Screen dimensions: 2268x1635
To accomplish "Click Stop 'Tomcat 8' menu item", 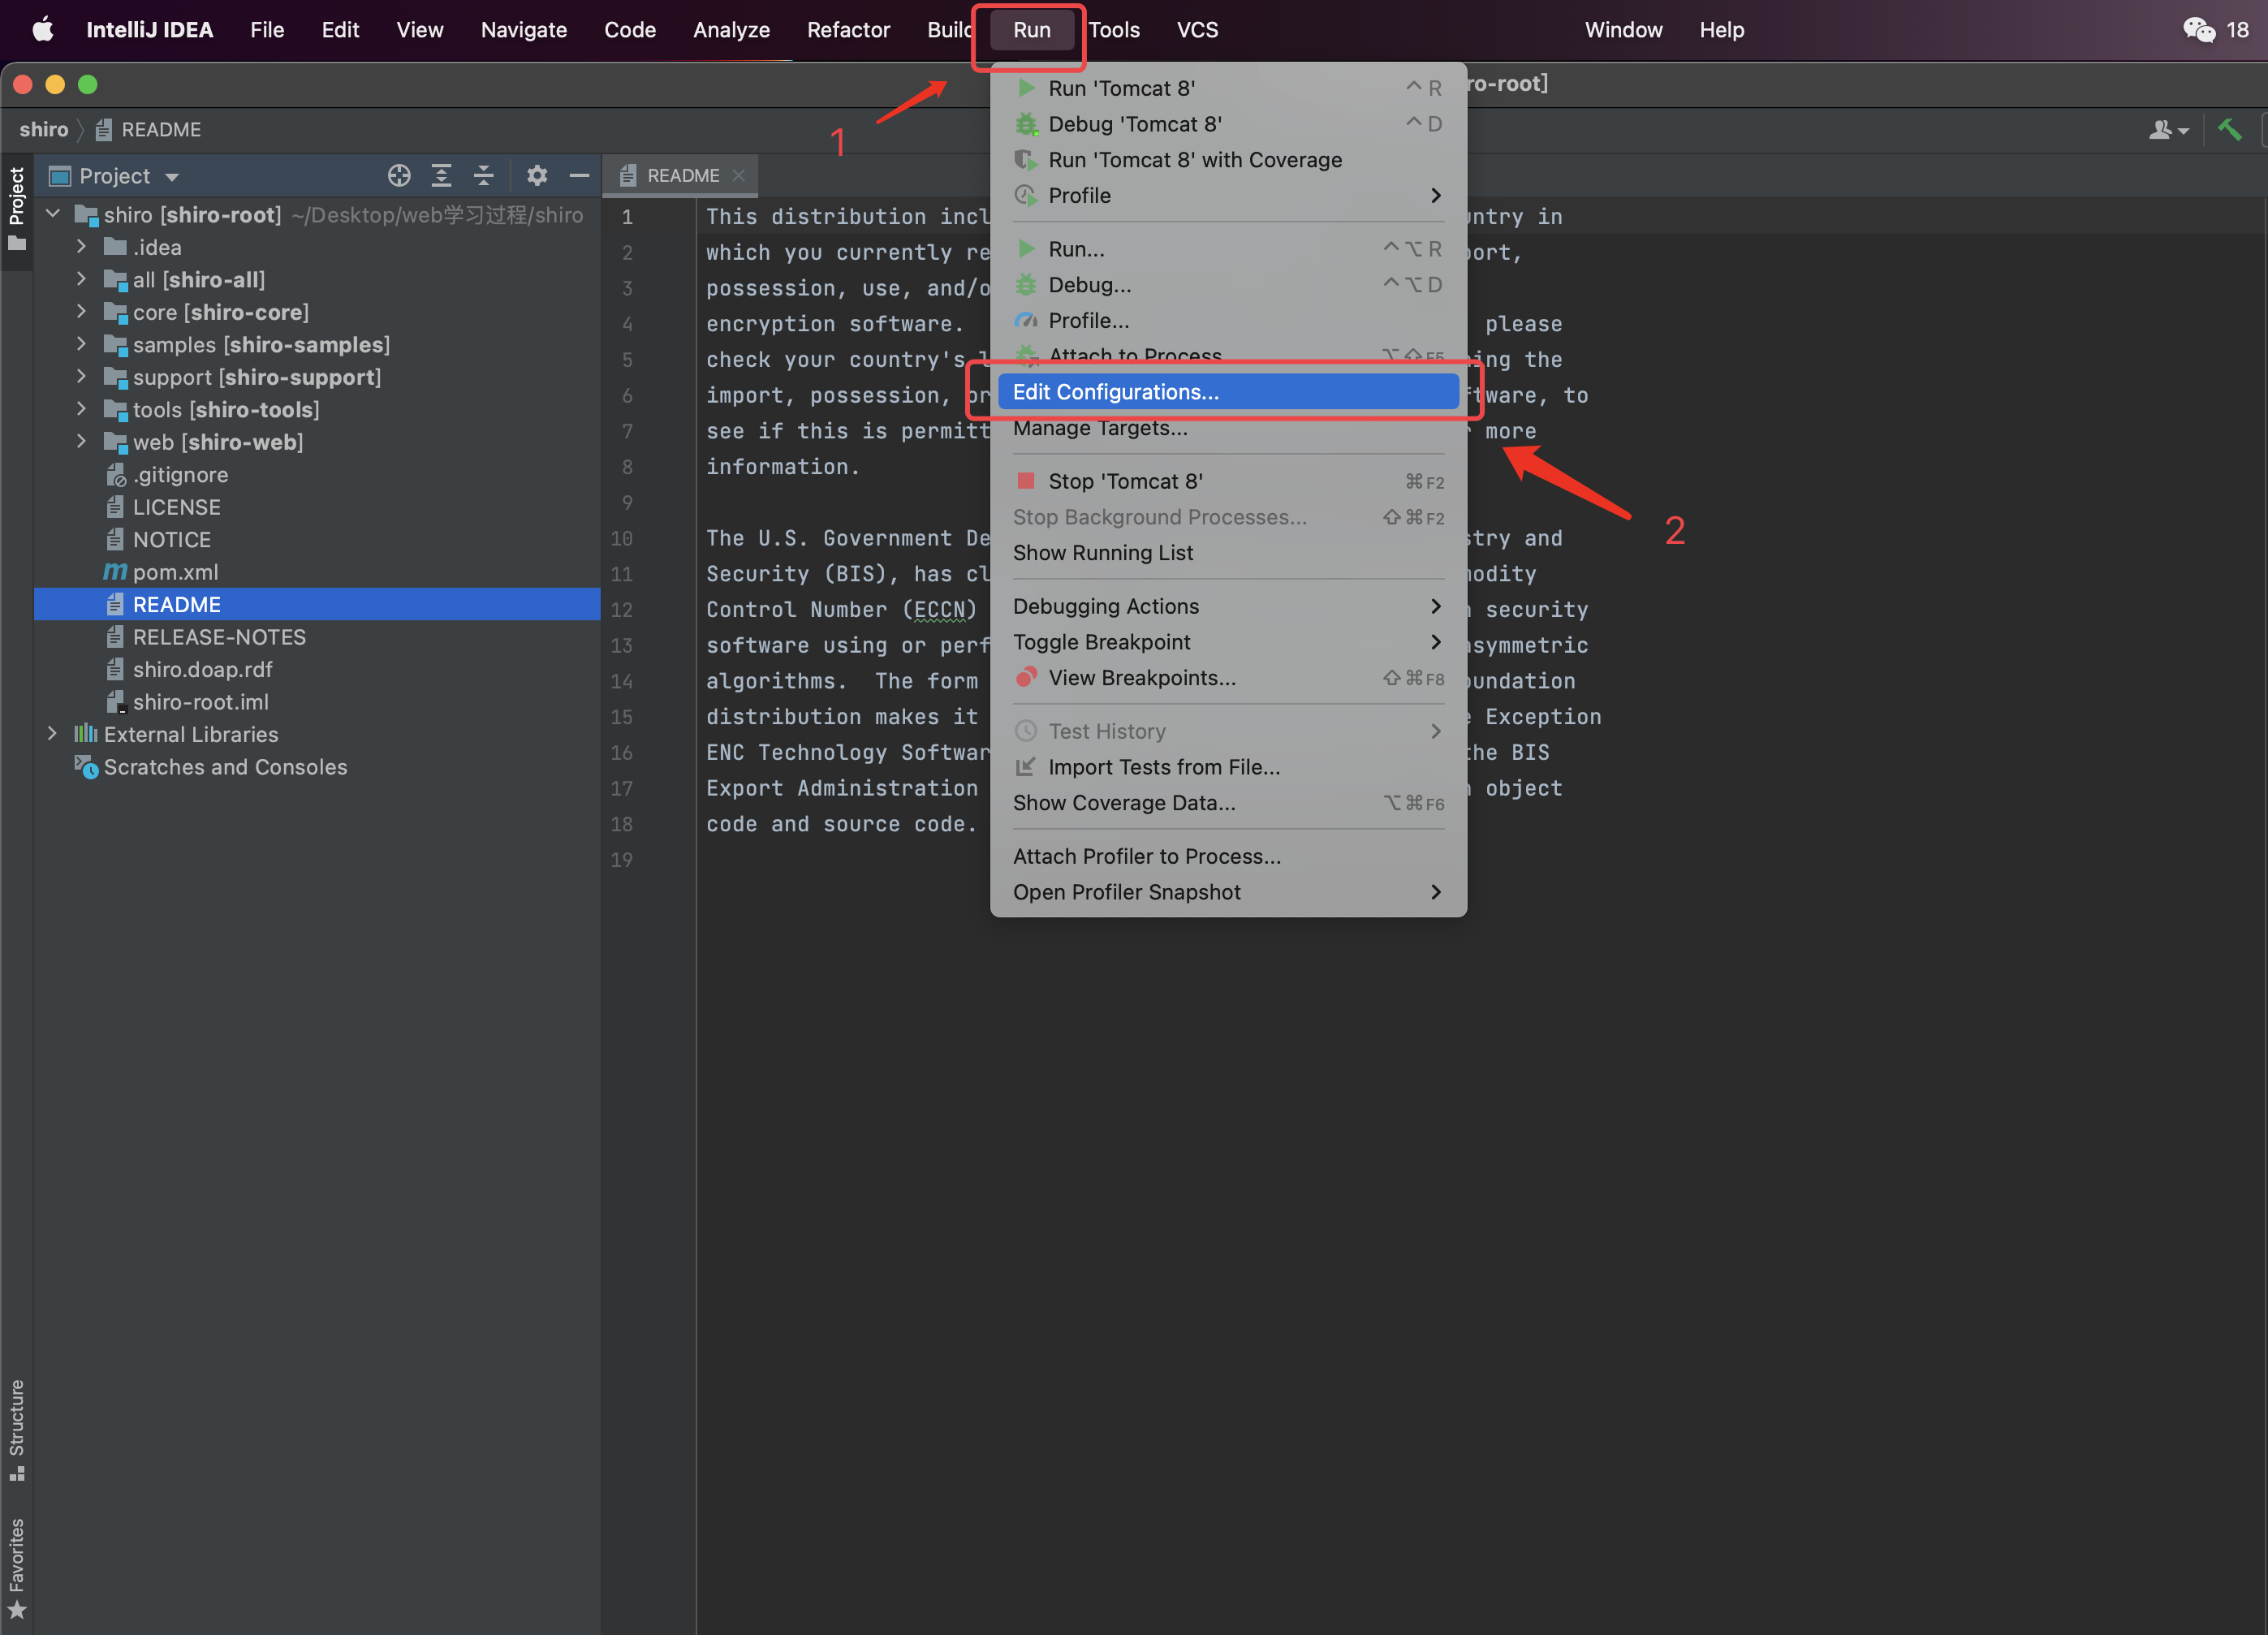I will 1125,481.
